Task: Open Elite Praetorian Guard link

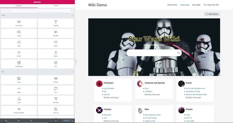Action: click(x=152, y=115)
